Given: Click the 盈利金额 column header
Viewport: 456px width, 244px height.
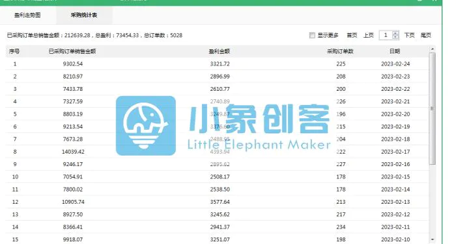Looking at the screenshot, I should click(220, 51).
